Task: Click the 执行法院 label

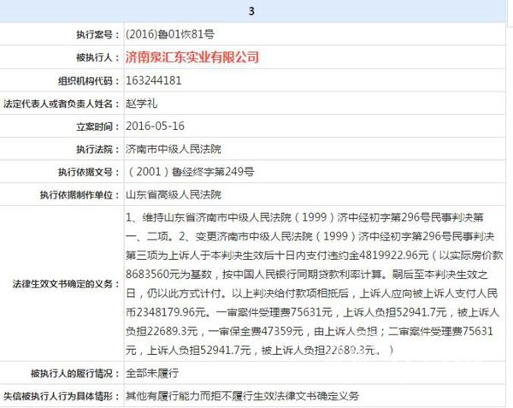Action: click(94, 148)
